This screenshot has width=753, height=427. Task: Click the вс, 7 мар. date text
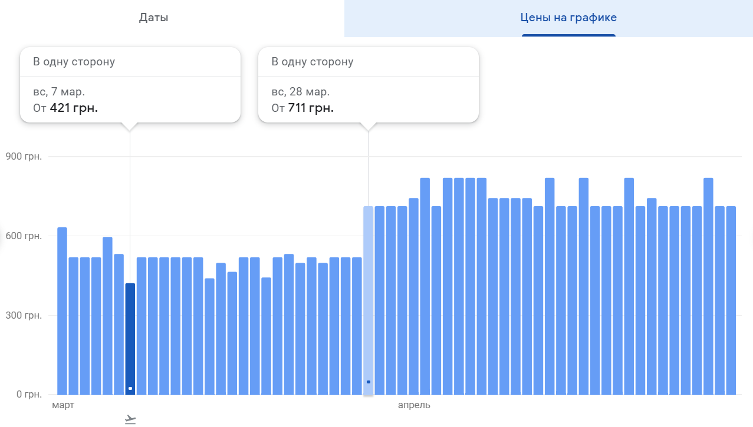pyautogui.click(x=59, y=92)
